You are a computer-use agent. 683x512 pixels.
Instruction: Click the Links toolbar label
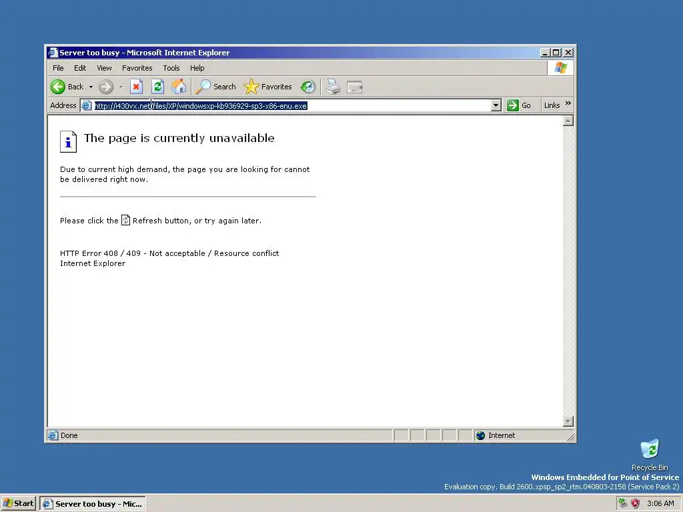[552, 105]
